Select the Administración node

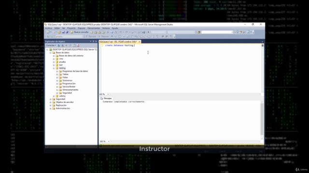63,108
